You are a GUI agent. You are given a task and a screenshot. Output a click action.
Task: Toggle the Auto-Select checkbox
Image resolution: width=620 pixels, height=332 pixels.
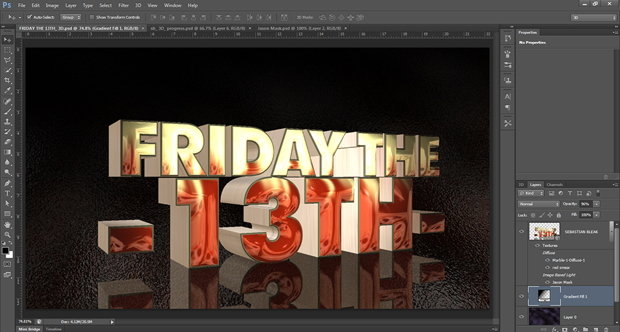[x=30, y=17]
